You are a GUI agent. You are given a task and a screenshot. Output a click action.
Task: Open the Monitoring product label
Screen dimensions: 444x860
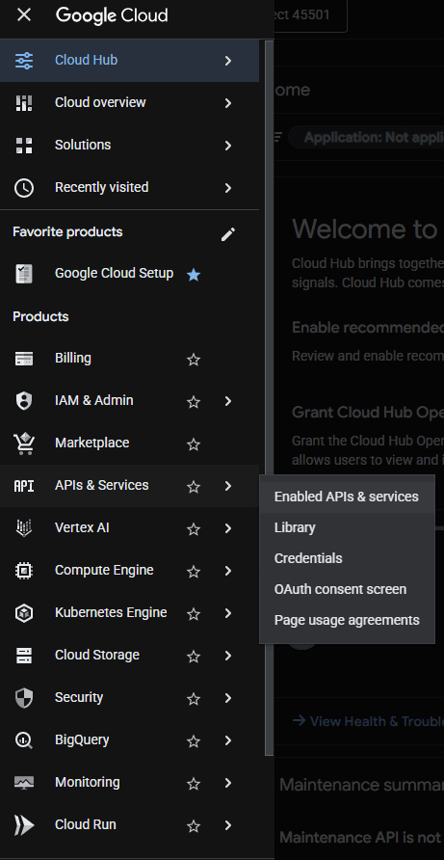(x=87, y=783)
